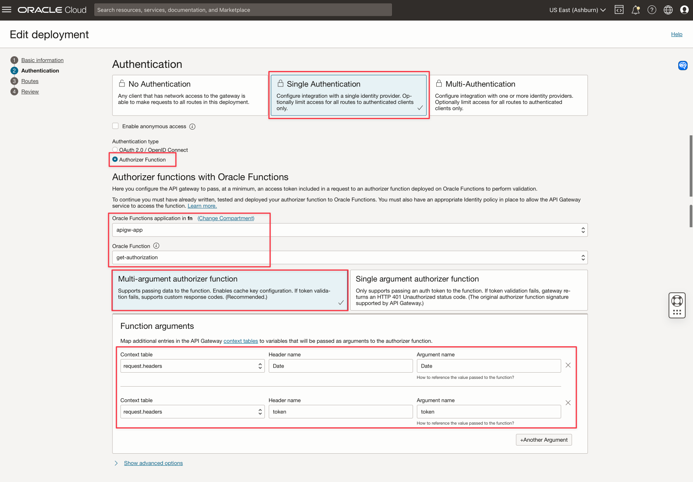
Task: Open the life buoy support widget
Action: pos(677,301)
